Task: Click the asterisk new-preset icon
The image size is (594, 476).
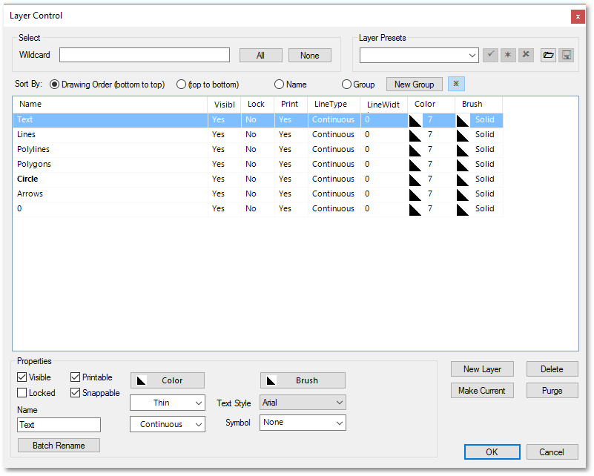Action: pos(508,55)
